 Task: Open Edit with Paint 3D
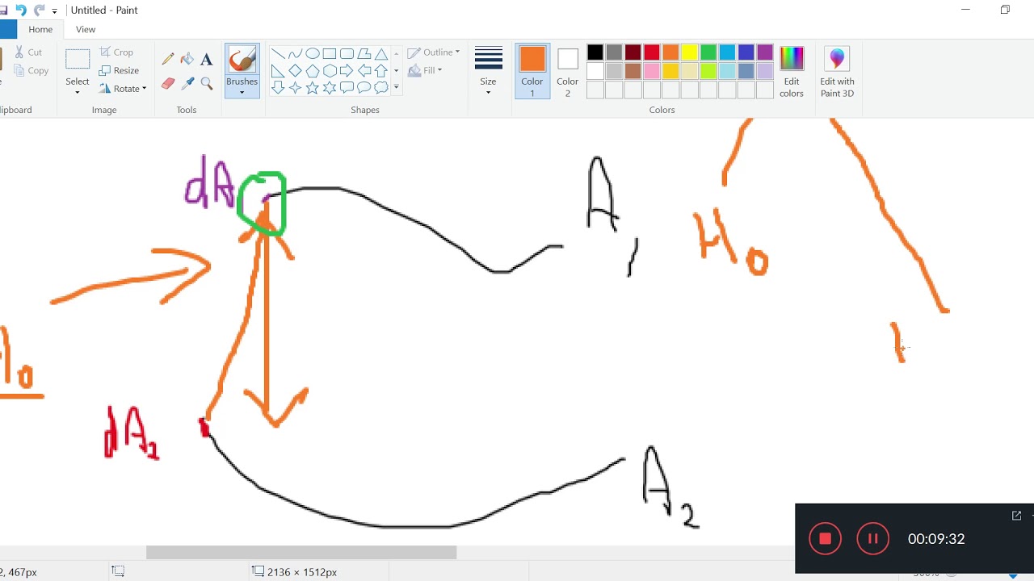pos(837,71)
